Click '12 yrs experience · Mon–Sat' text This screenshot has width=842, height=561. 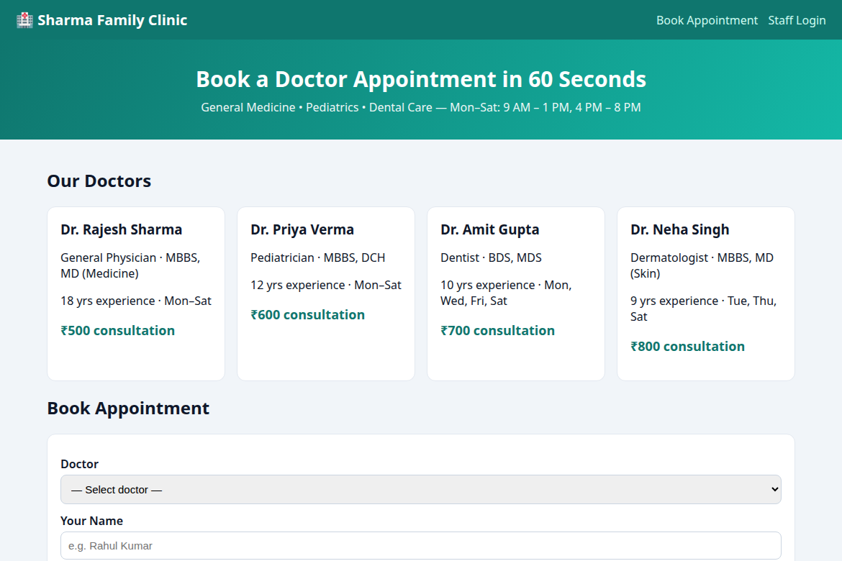click(x=326, y=286)
